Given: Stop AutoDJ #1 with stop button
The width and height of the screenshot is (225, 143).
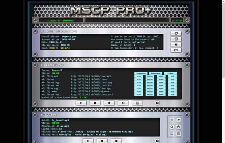Looking at the screenshot, I should click(102, 141).
